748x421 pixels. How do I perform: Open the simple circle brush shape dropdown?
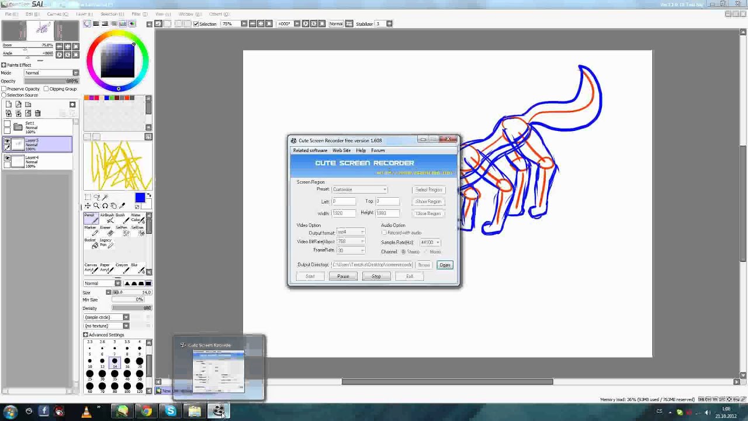pos(106,317)
